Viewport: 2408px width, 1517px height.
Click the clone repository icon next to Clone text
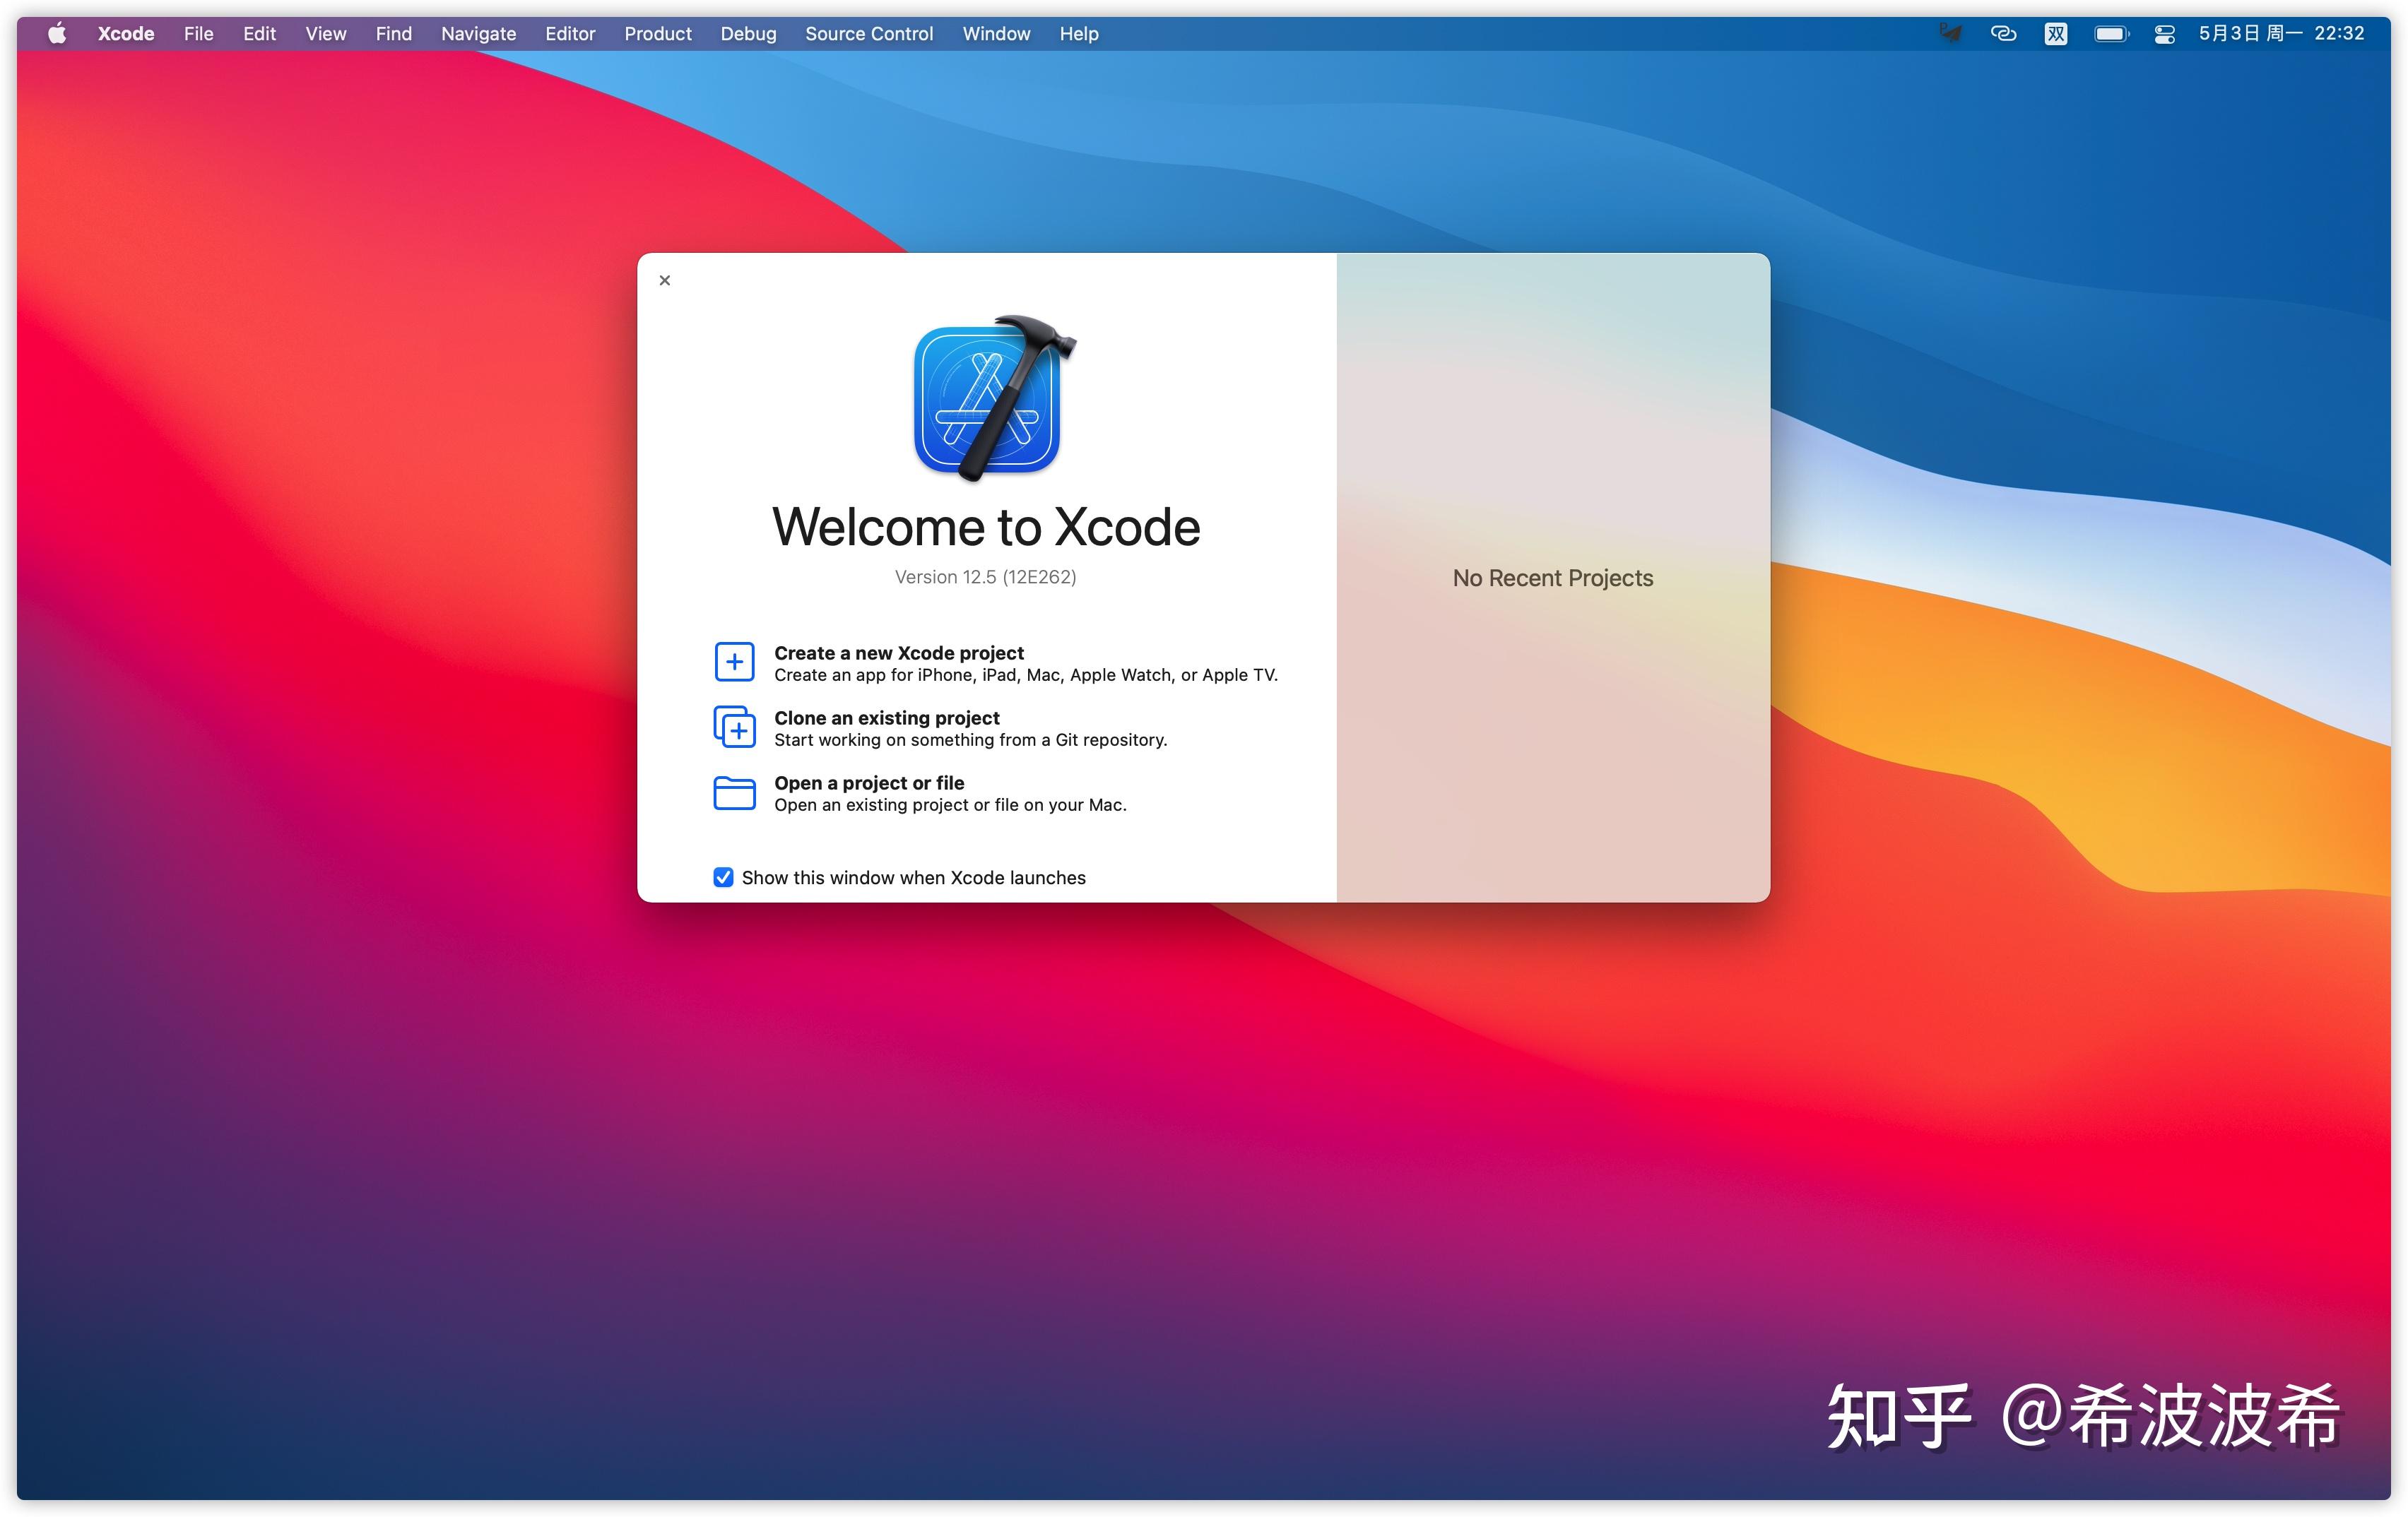(735, 727)
